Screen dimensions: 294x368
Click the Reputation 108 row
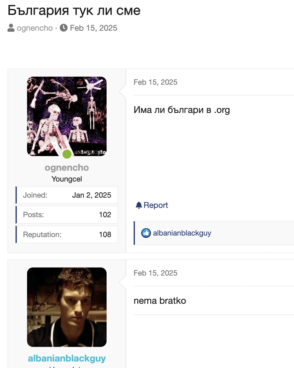67,235
